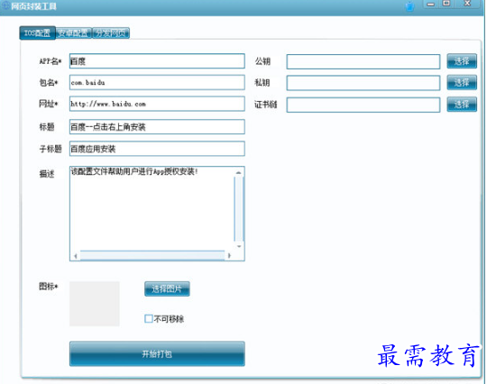
Task: Click the description vertical scrollbar track
Action: click(238, 209)
